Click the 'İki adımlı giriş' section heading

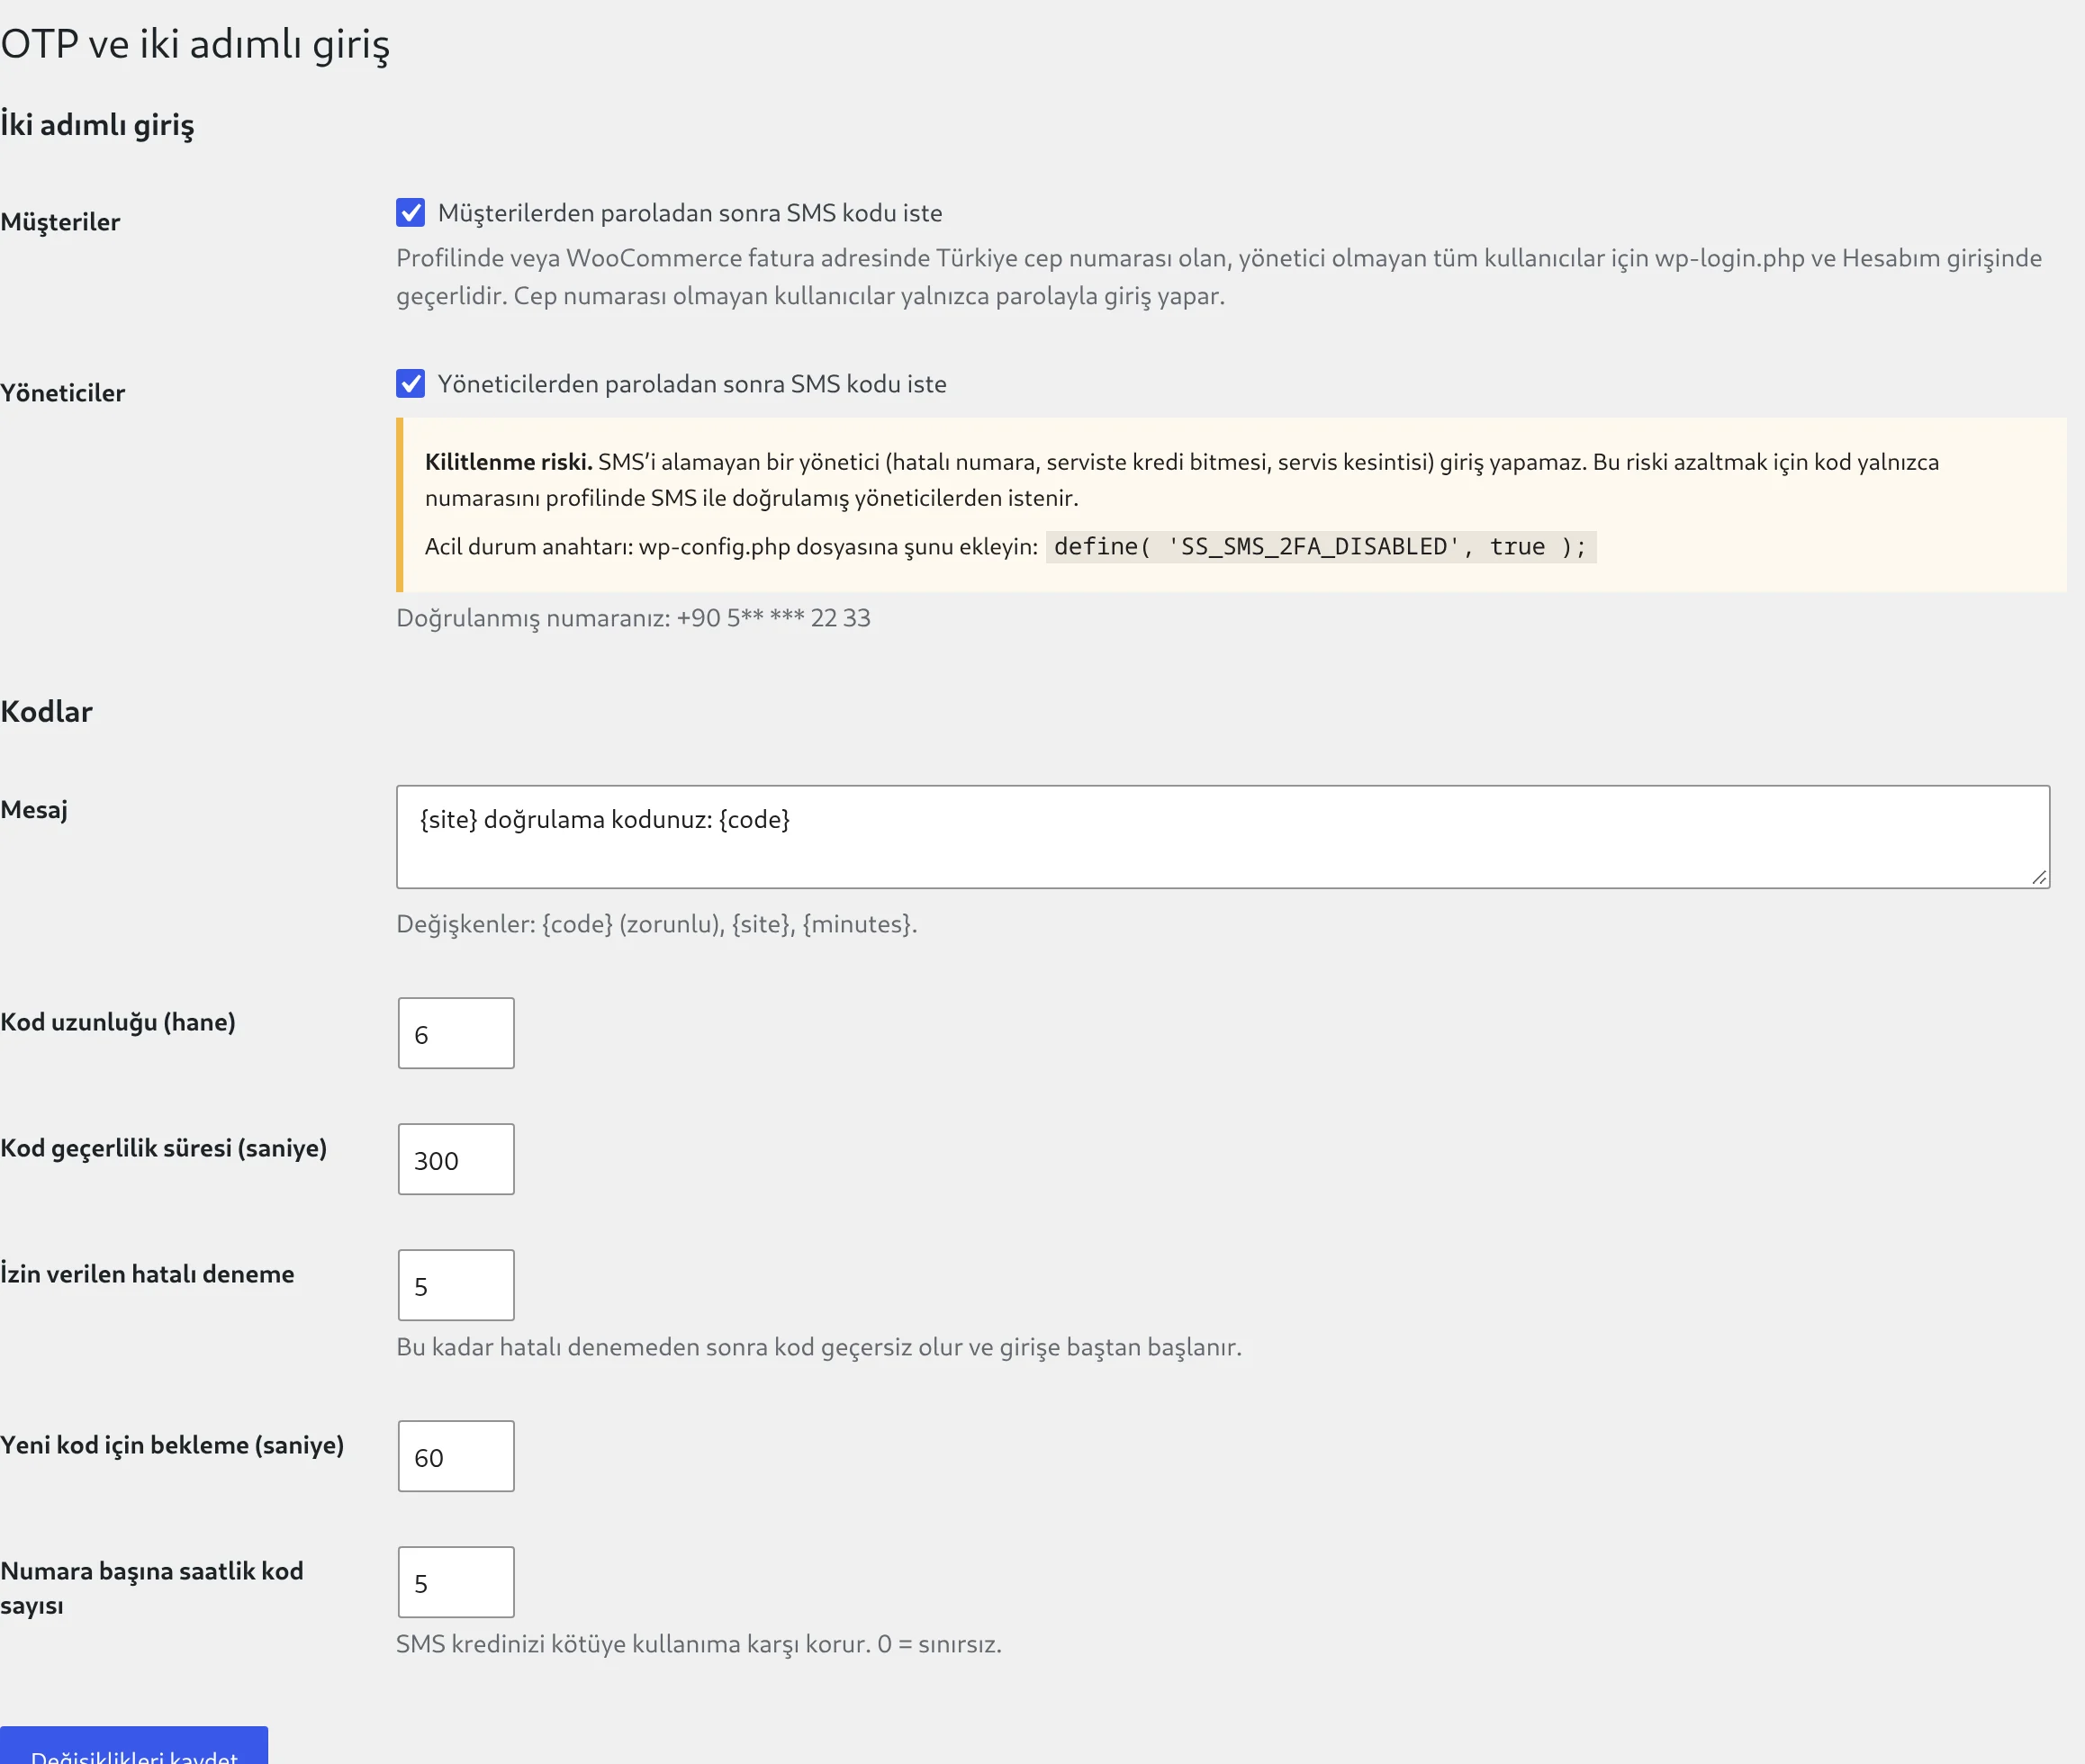(97, 125)
